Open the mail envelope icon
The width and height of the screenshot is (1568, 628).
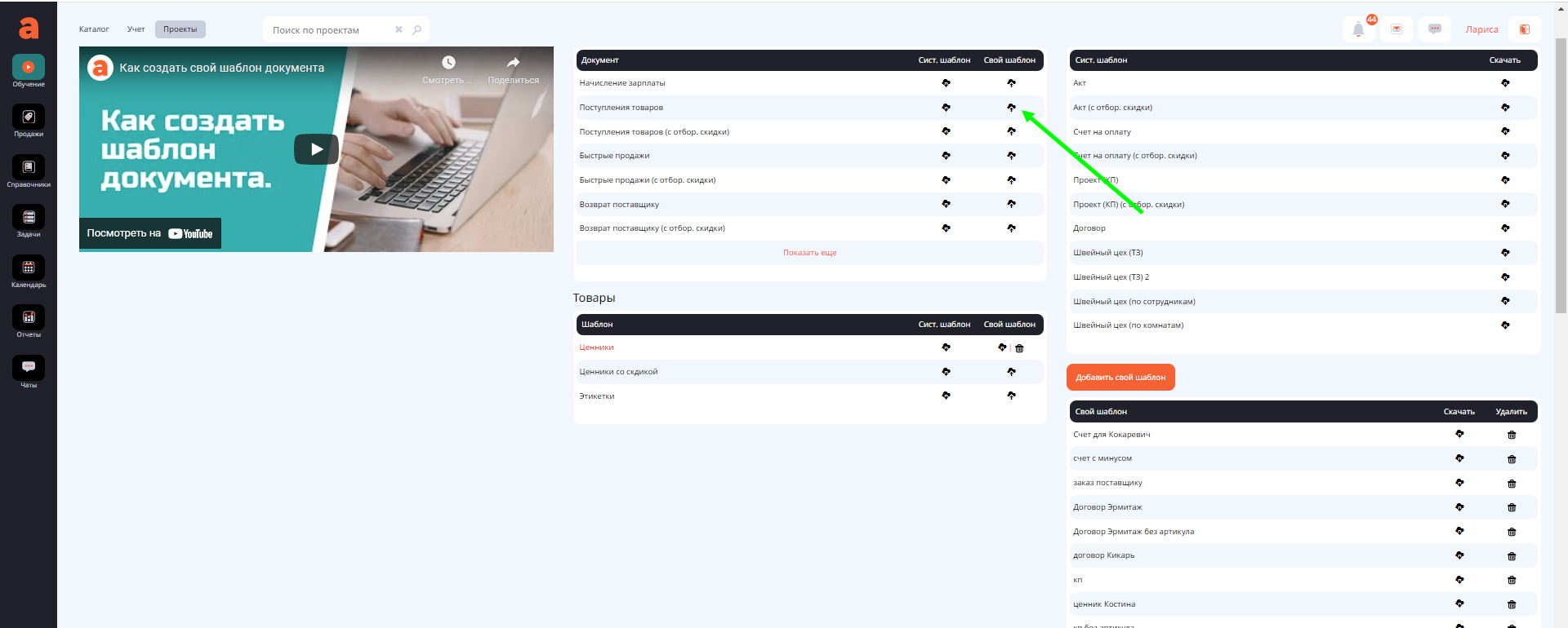coord(1396,29)
